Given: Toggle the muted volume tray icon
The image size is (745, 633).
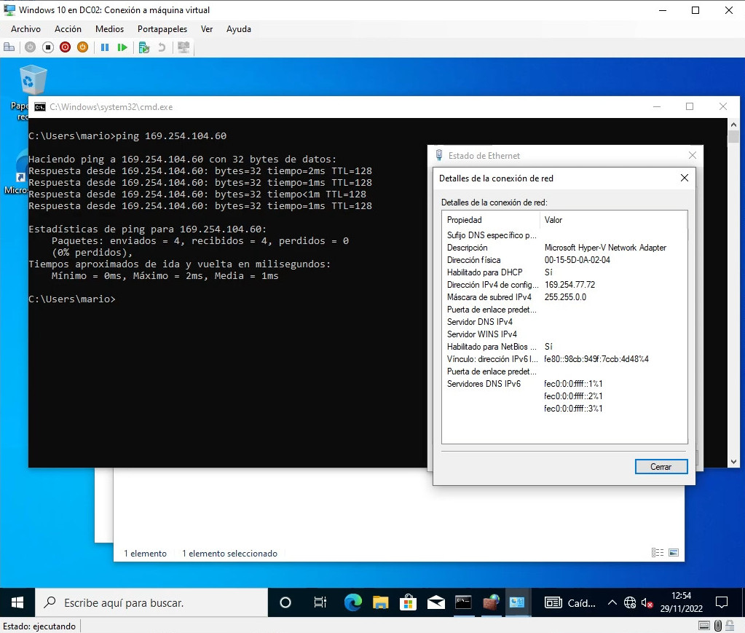Looking at the screenshot, I should [x=647, y=602].
